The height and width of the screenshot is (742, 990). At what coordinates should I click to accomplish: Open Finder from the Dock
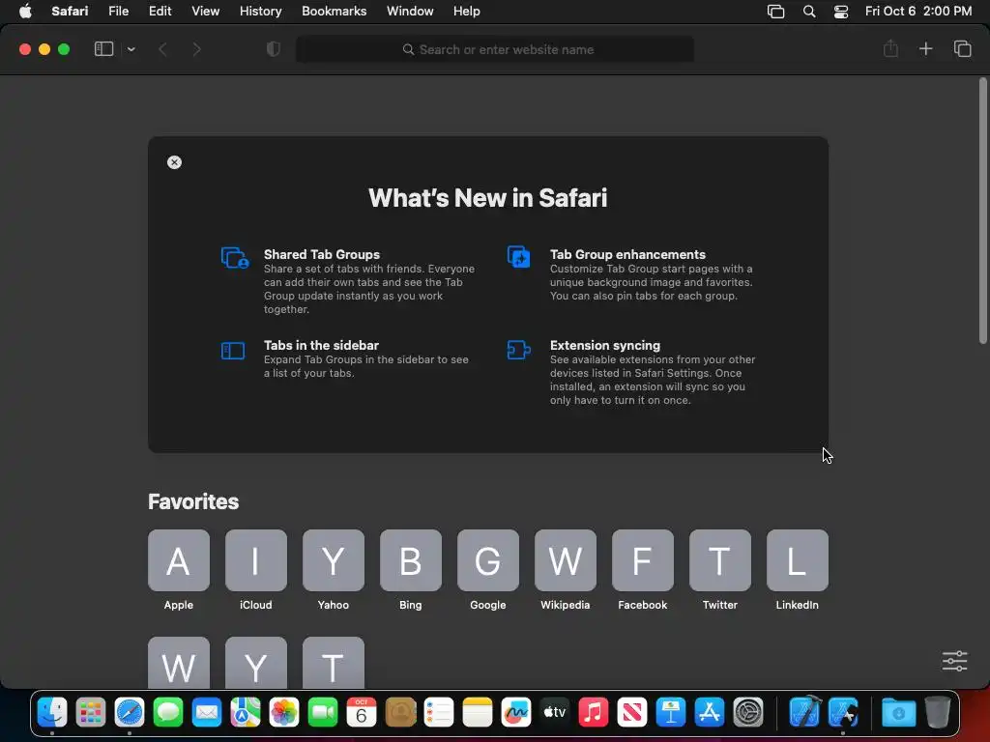coord(52,713)
